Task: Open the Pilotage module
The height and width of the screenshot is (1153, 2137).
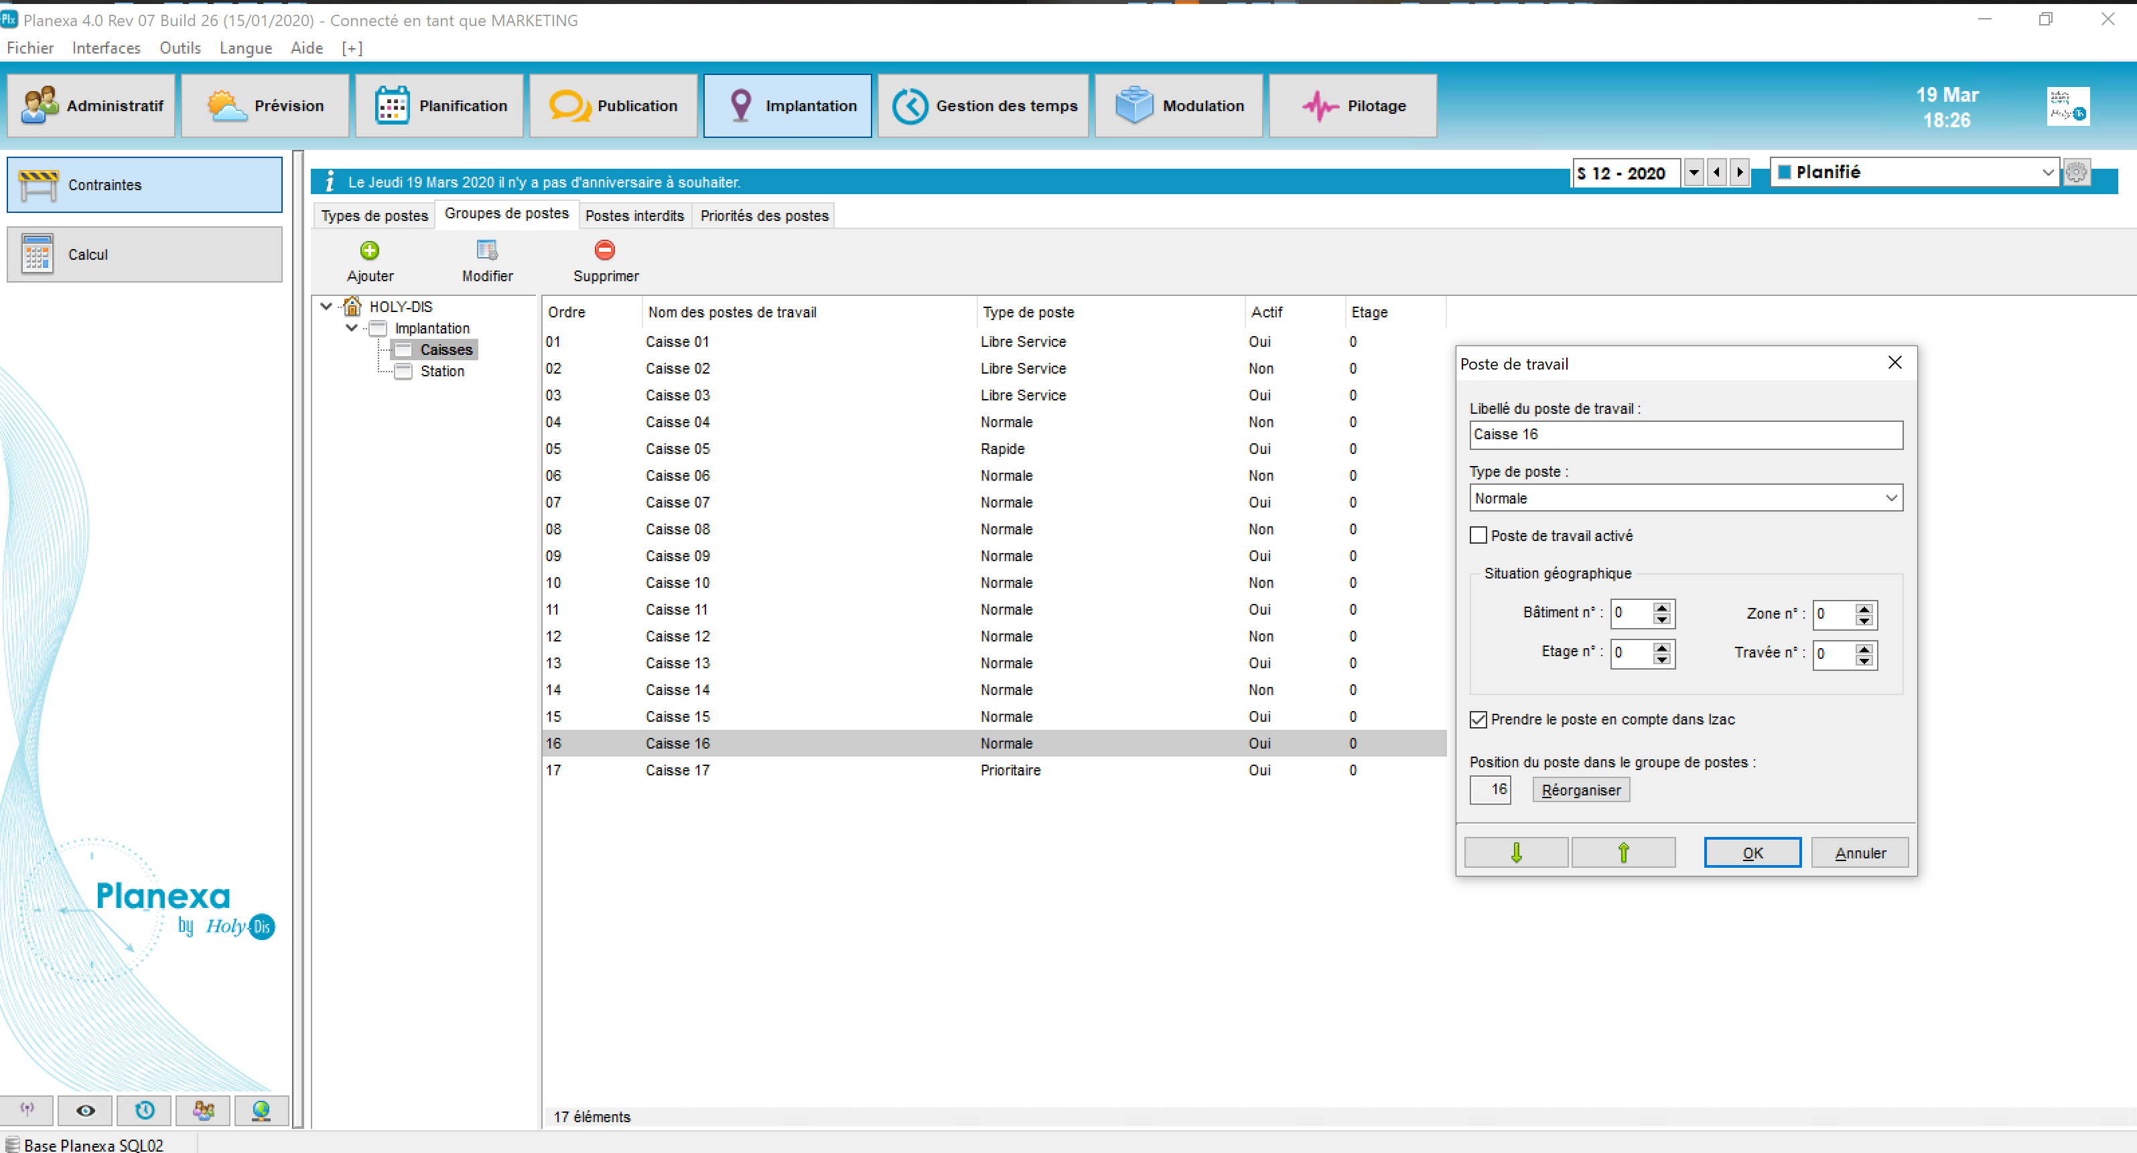Action: click(1353, 106)
